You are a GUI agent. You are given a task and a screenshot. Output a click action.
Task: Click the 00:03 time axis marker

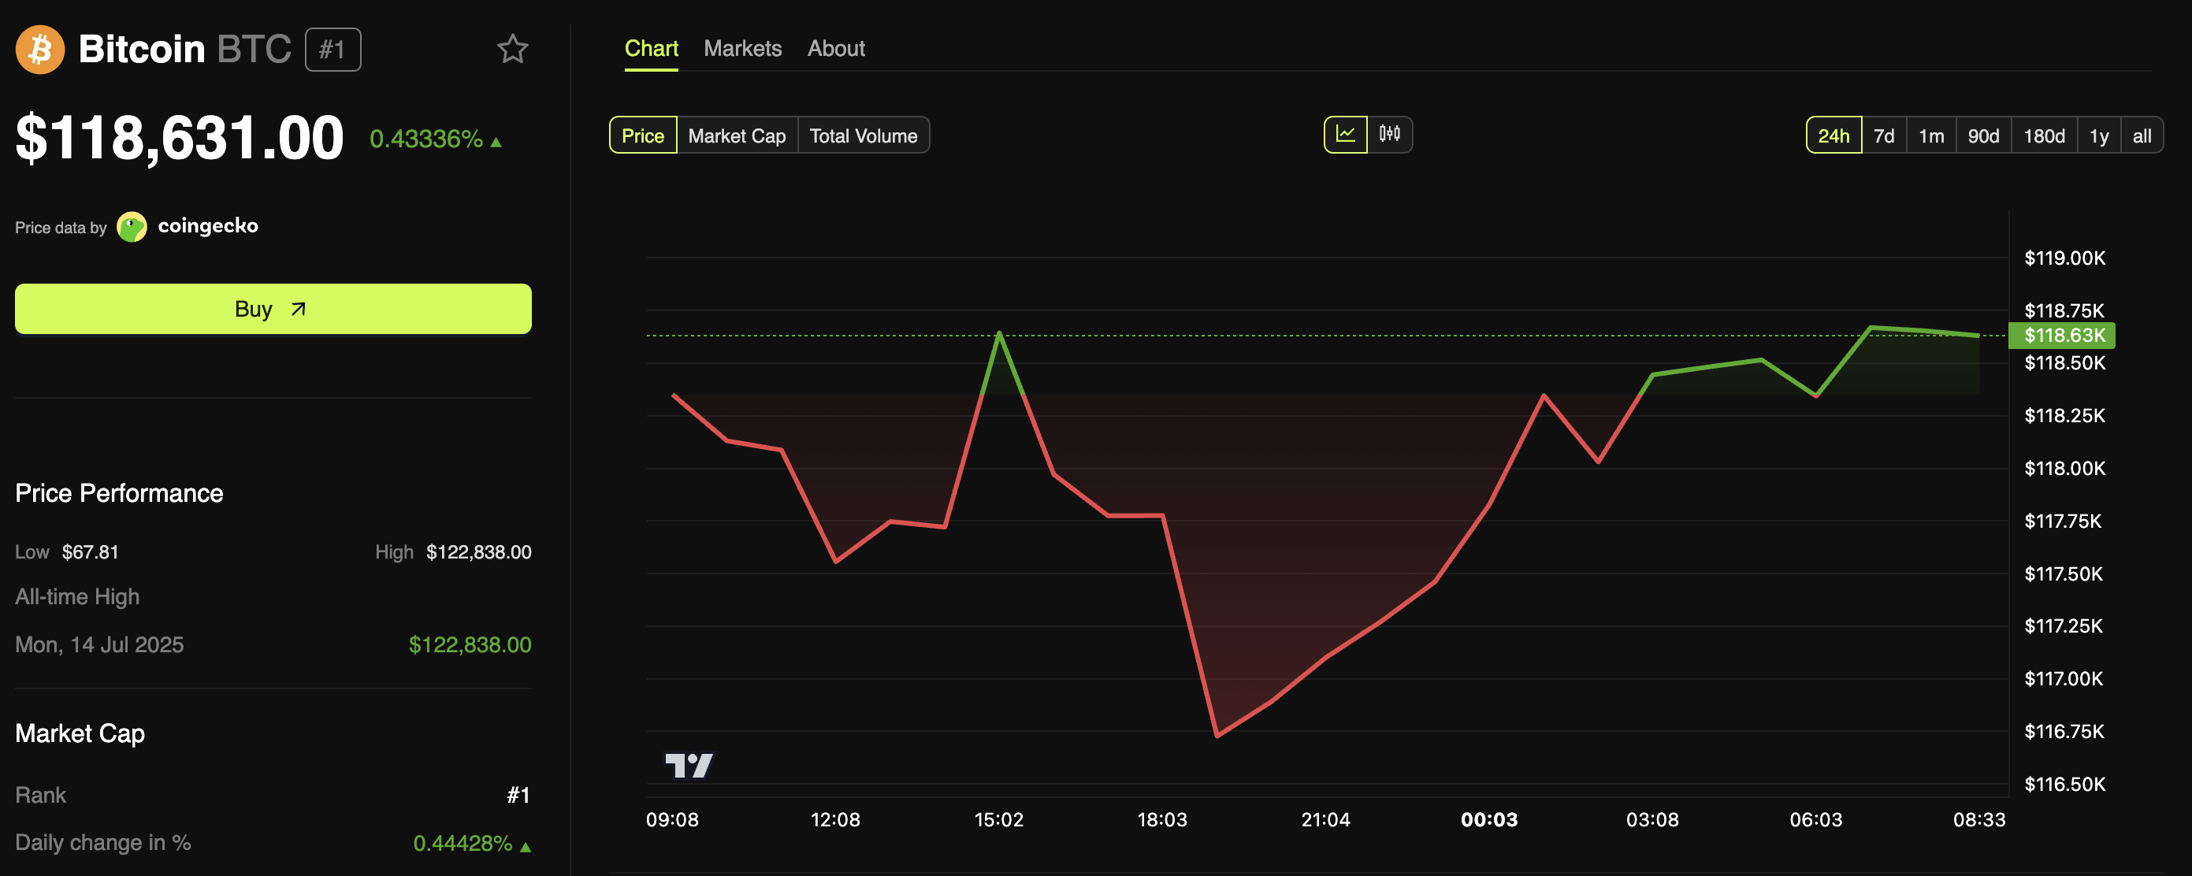1488,820
